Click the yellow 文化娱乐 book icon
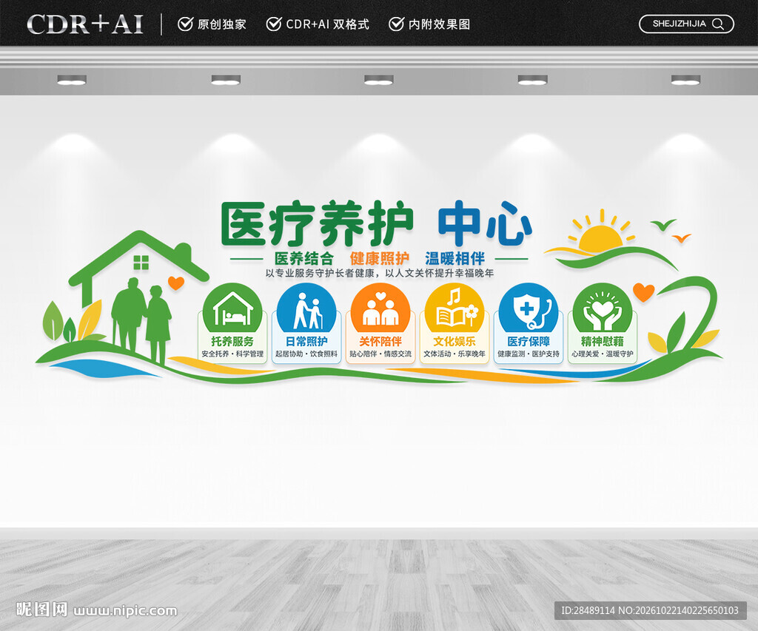The width and height of the screenshot is (758, 631). point(455,308)
